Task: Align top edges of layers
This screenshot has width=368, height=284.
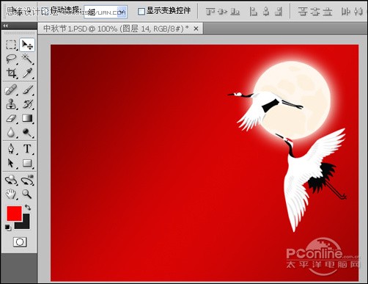Action: tap(210, 11)
